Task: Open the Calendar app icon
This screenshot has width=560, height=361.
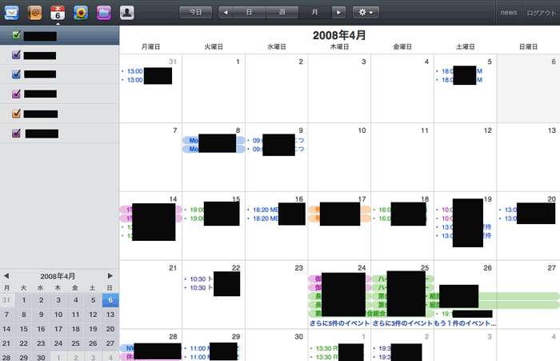Action: [58, 13]
